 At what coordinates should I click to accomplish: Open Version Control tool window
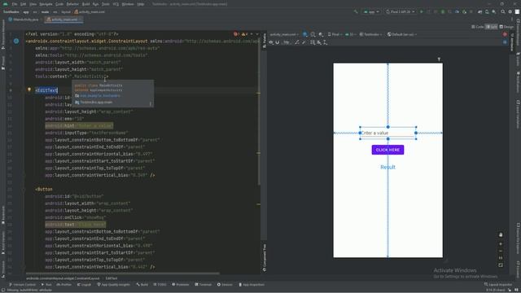tap(23, 284)
